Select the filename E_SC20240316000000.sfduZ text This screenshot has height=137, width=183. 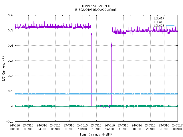96,10
